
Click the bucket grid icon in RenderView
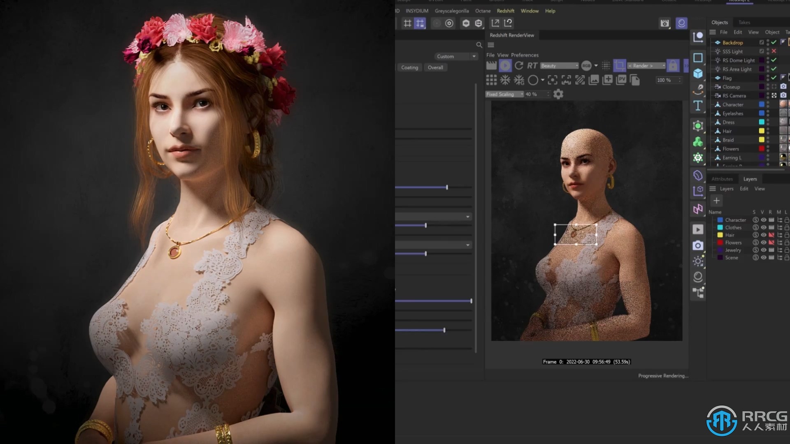point(491,80)
